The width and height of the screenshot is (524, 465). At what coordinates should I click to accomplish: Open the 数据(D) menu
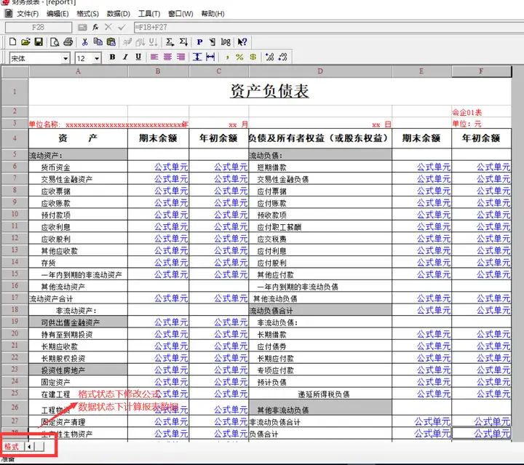click(x=119, y=14)
